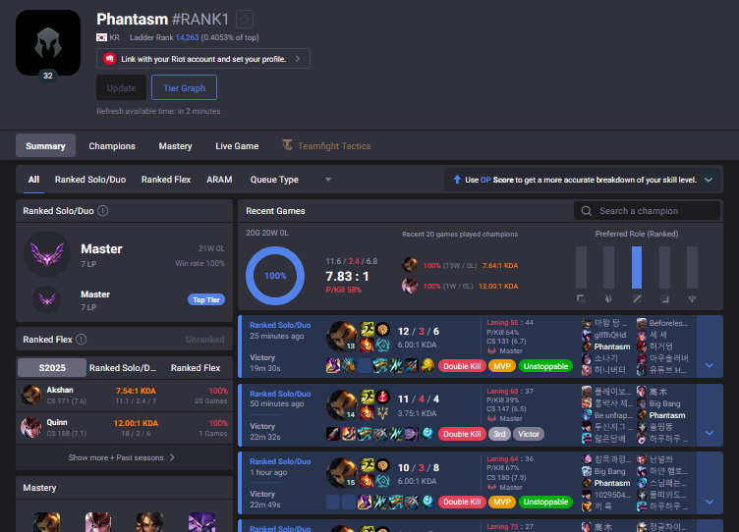The height and width of the screenshot is (532, 739).
Task: Click the large Master tier emblem
Action: point(47,254)
